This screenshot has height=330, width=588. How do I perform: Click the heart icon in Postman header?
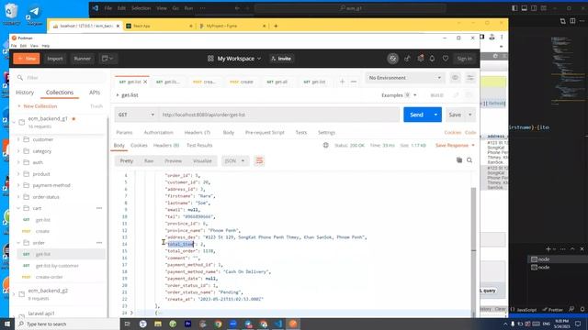445,59
